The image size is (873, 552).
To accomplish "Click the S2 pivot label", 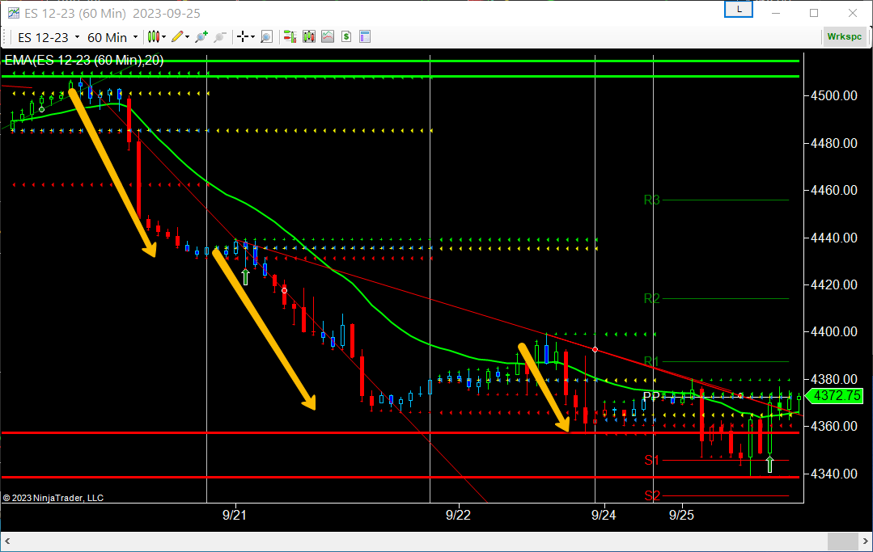I will click(652, 495).
